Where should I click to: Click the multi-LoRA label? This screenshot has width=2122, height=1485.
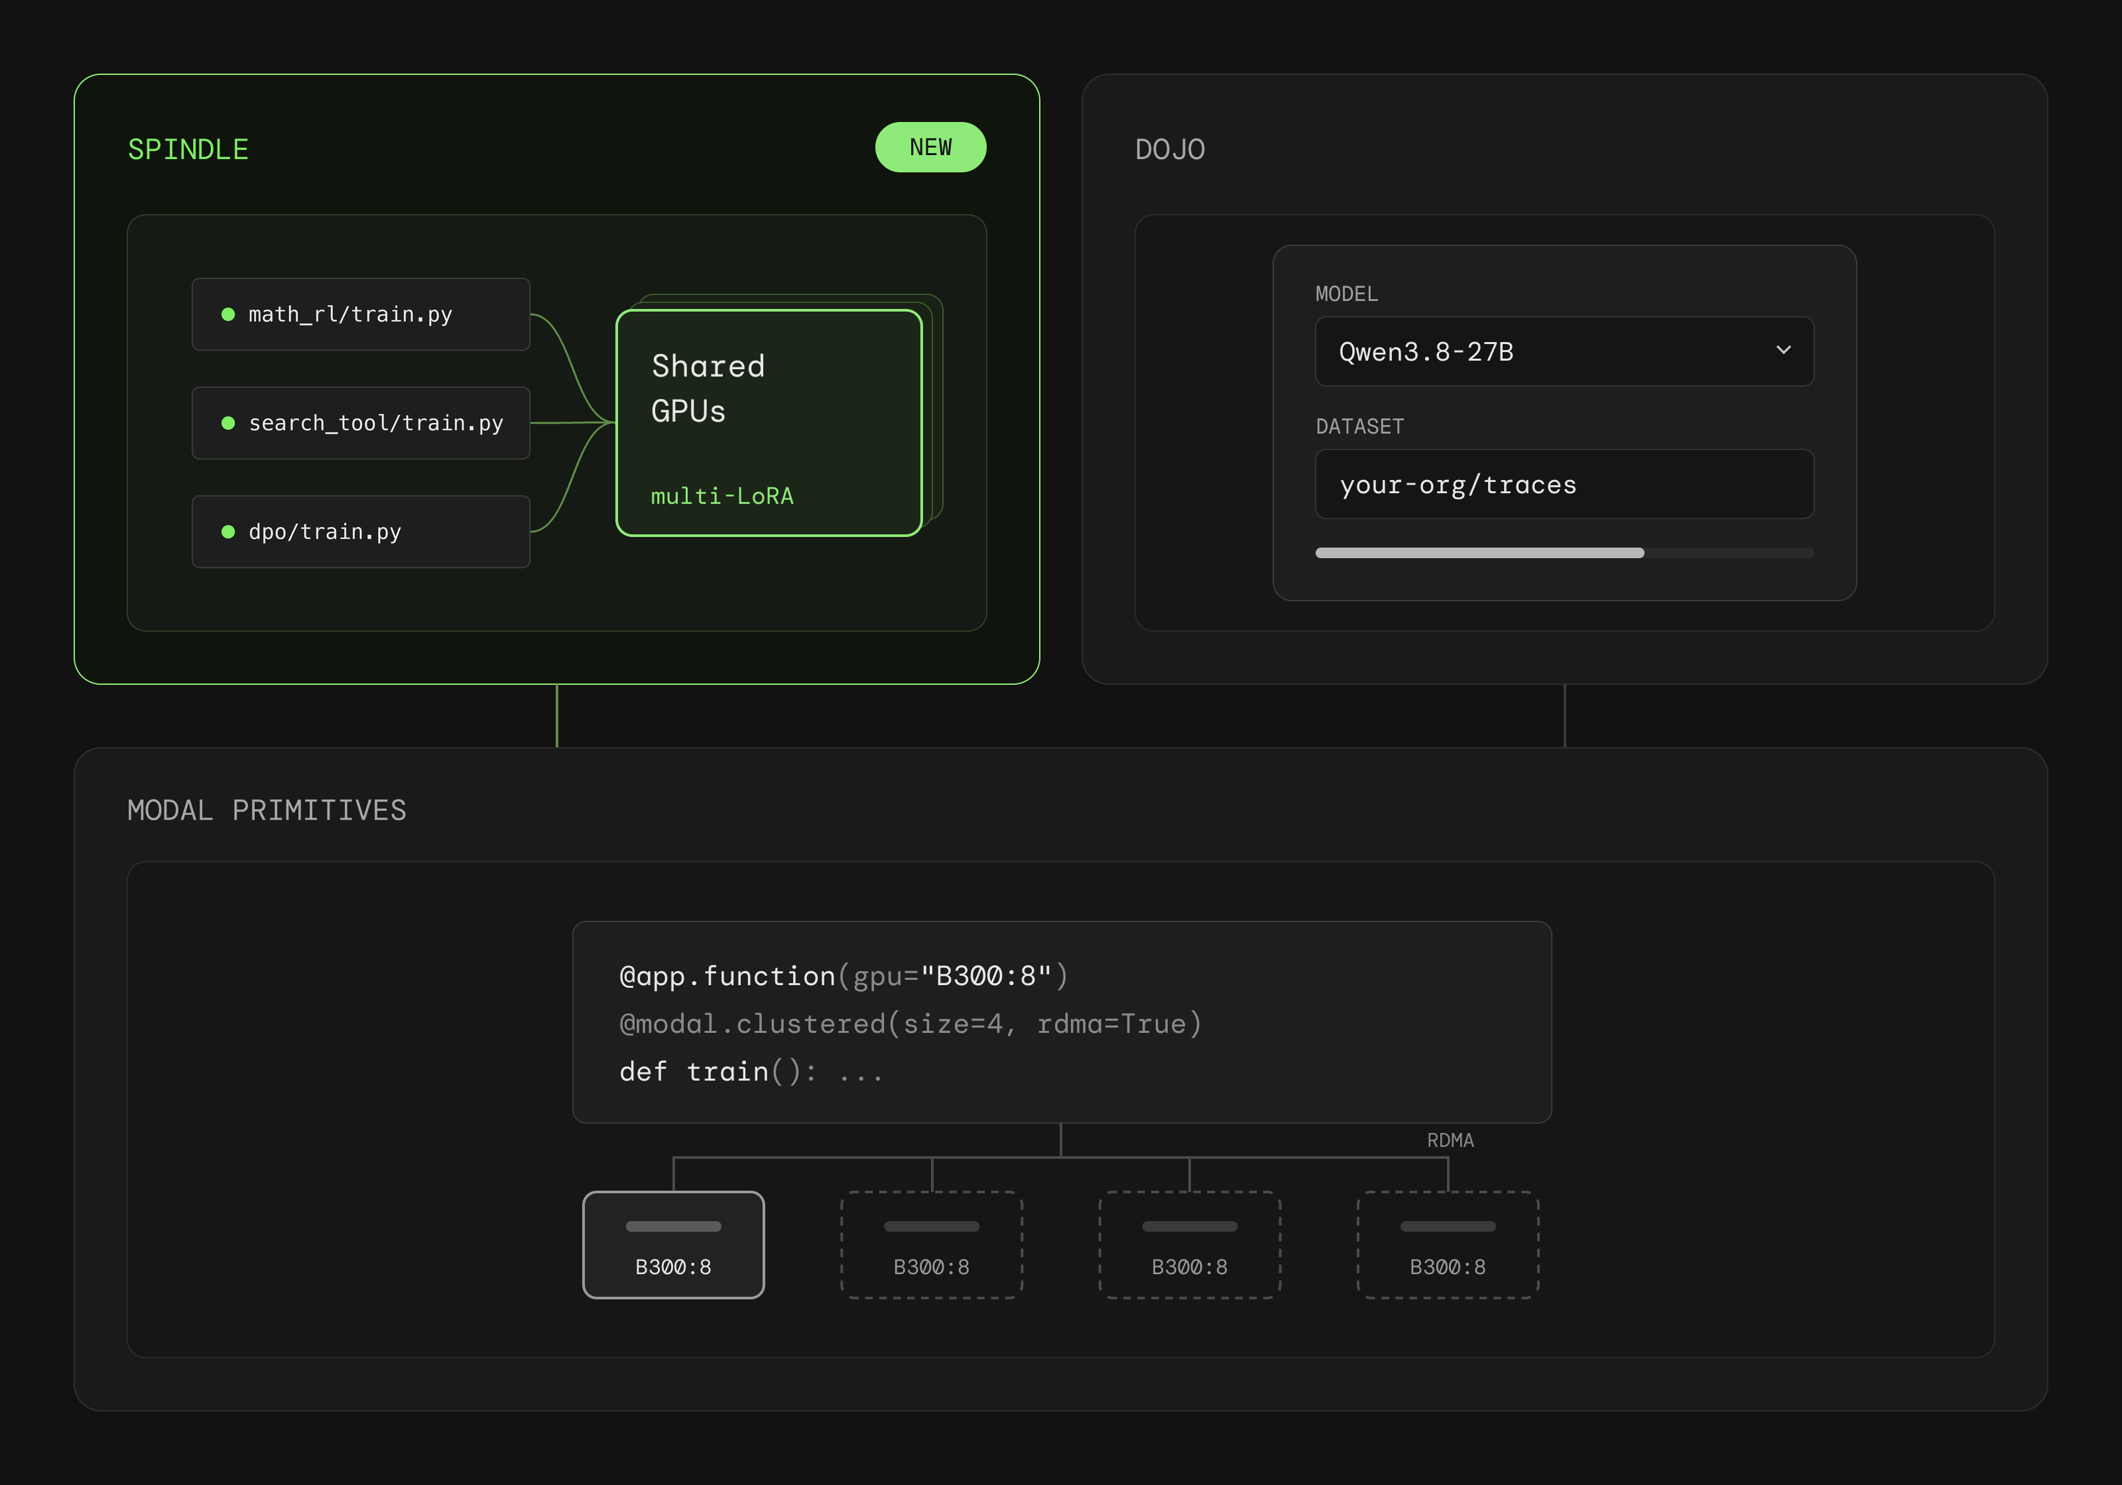tap(722, 497)
